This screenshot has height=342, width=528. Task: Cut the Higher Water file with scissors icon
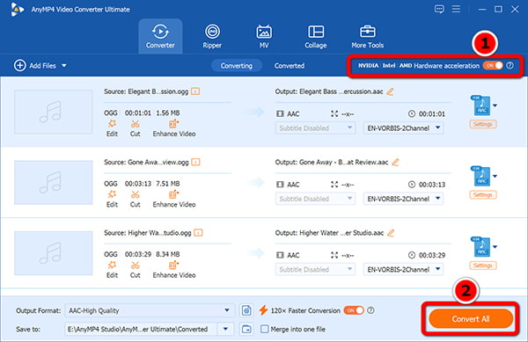(x=135, y=269)
